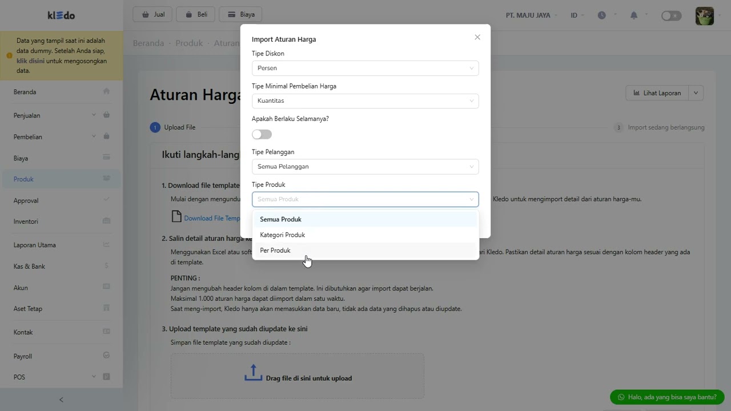Choose Kategori Produk from the list
The image size is (731, 411).
[365, 235]
